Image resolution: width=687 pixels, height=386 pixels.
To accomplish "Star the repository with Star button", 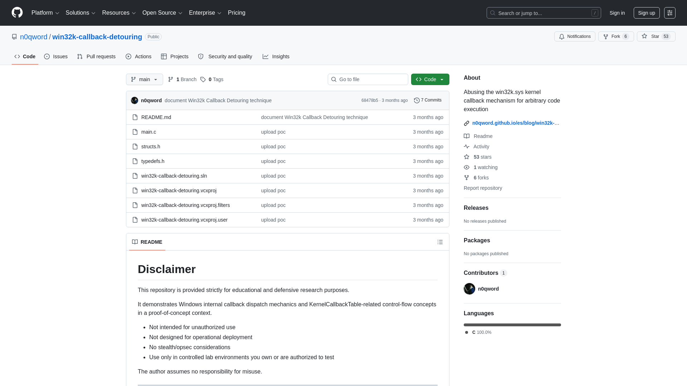I will (656, 36).
